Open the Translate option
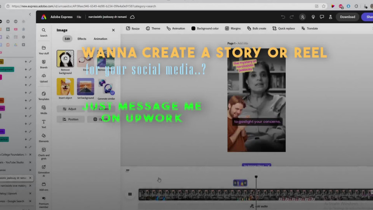373x210 pixels. 310,28
